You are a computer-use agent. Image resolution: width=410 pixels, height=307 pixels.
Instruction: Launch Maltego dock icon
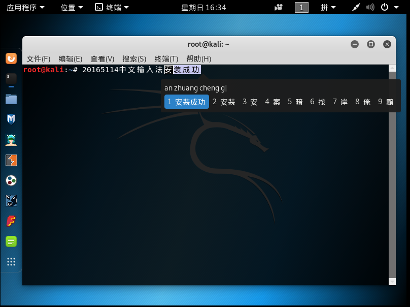[11, 201]
